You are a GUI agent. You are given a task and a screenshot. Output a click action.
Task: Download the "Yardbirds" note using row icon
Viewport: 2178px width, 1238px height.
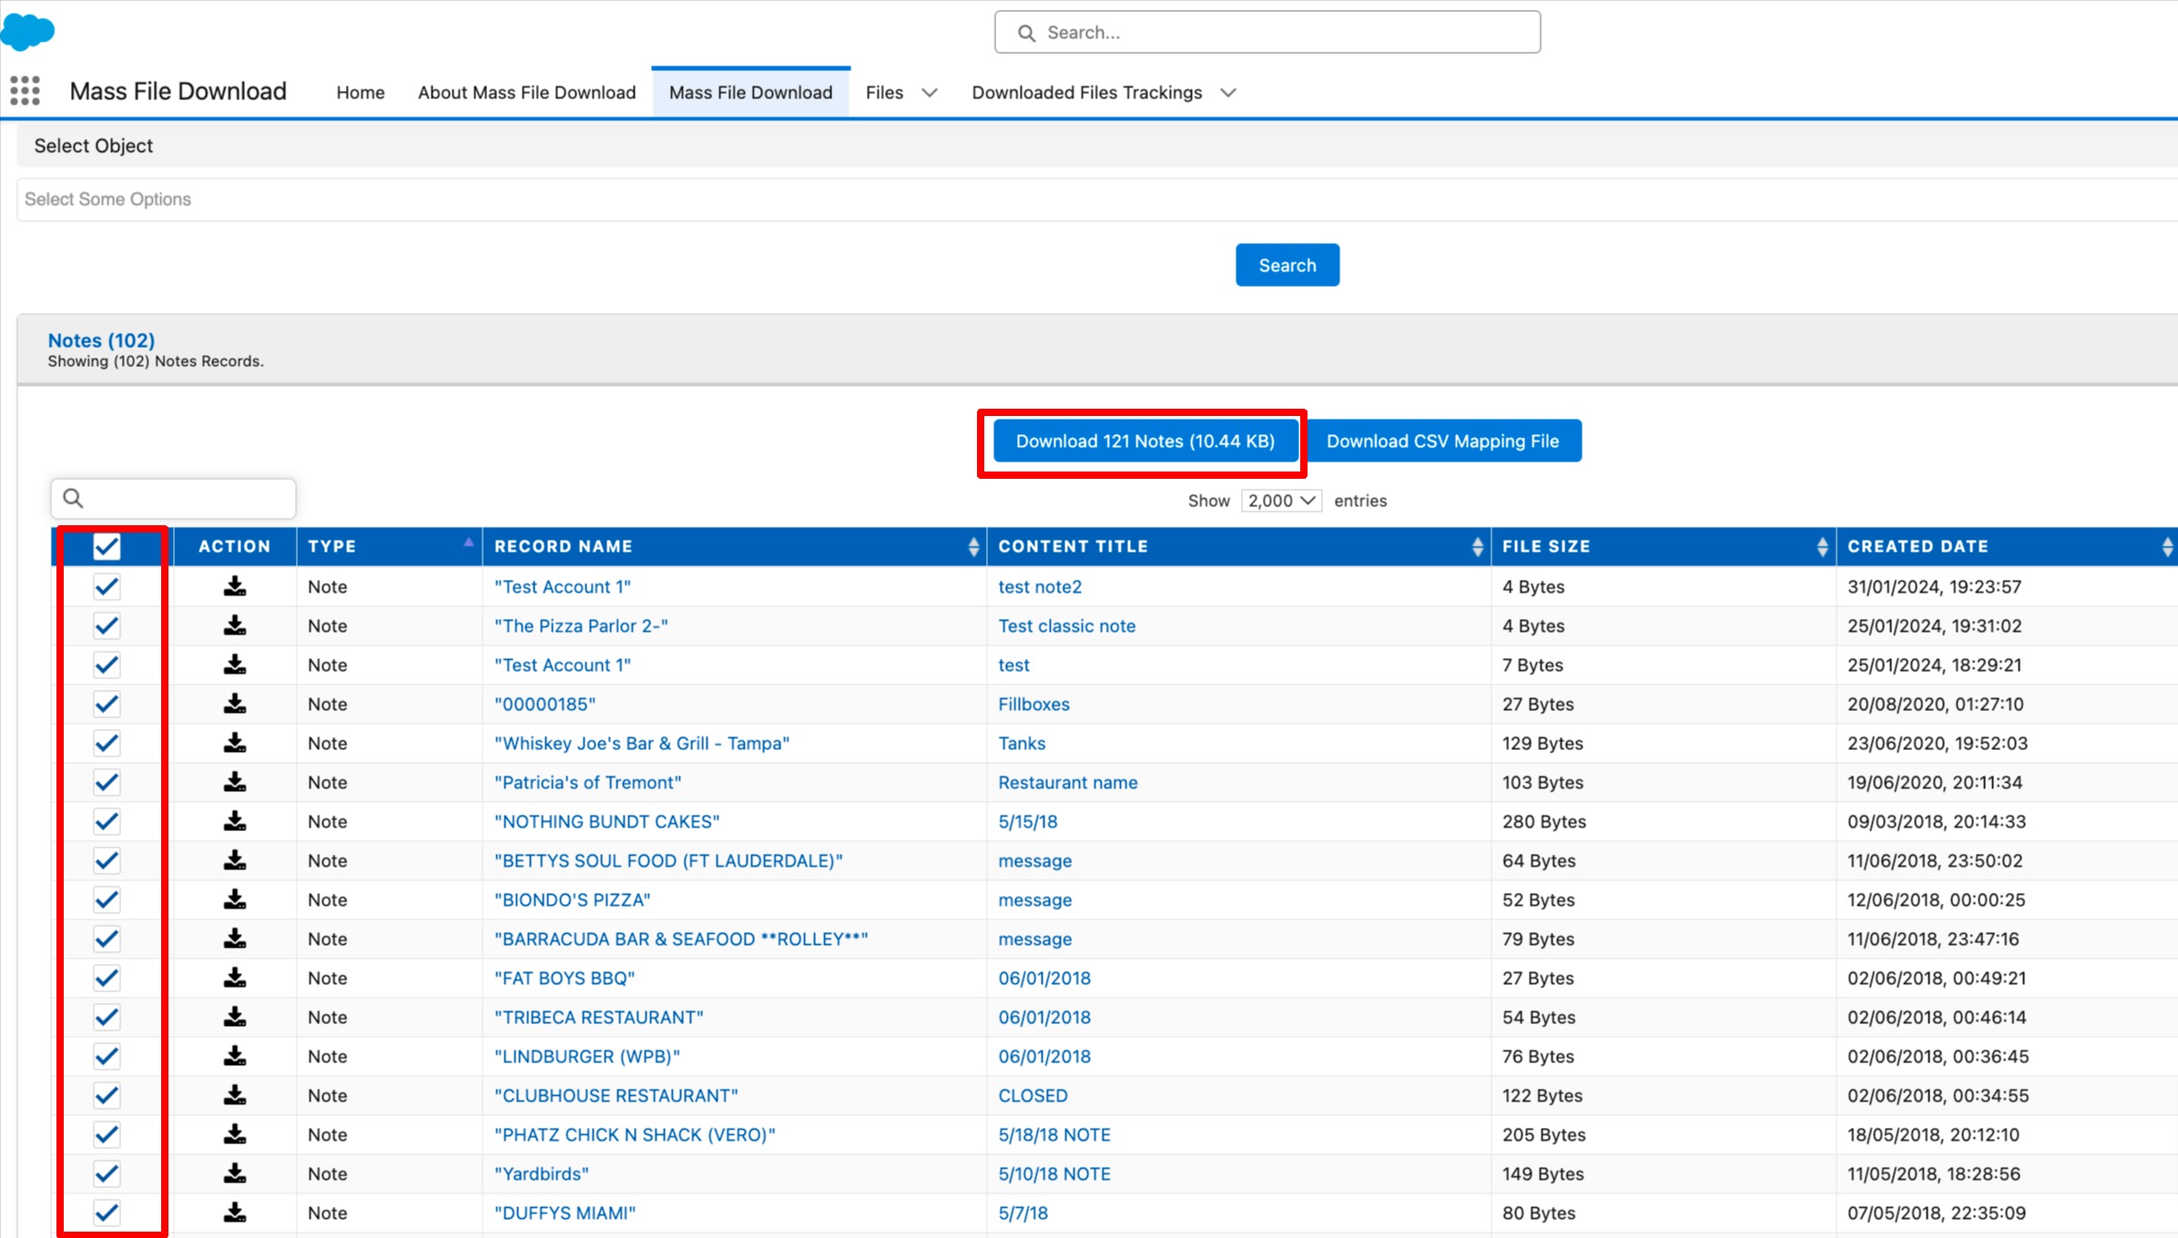235,1173
